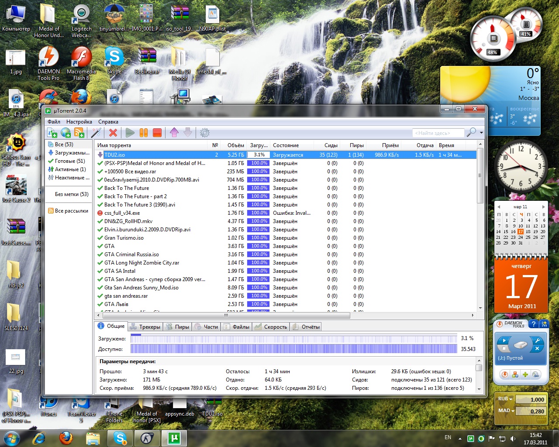559x447 pixels.
Task: Click the Create New Torrent wand icon
Action: click(x=96, y=133)
